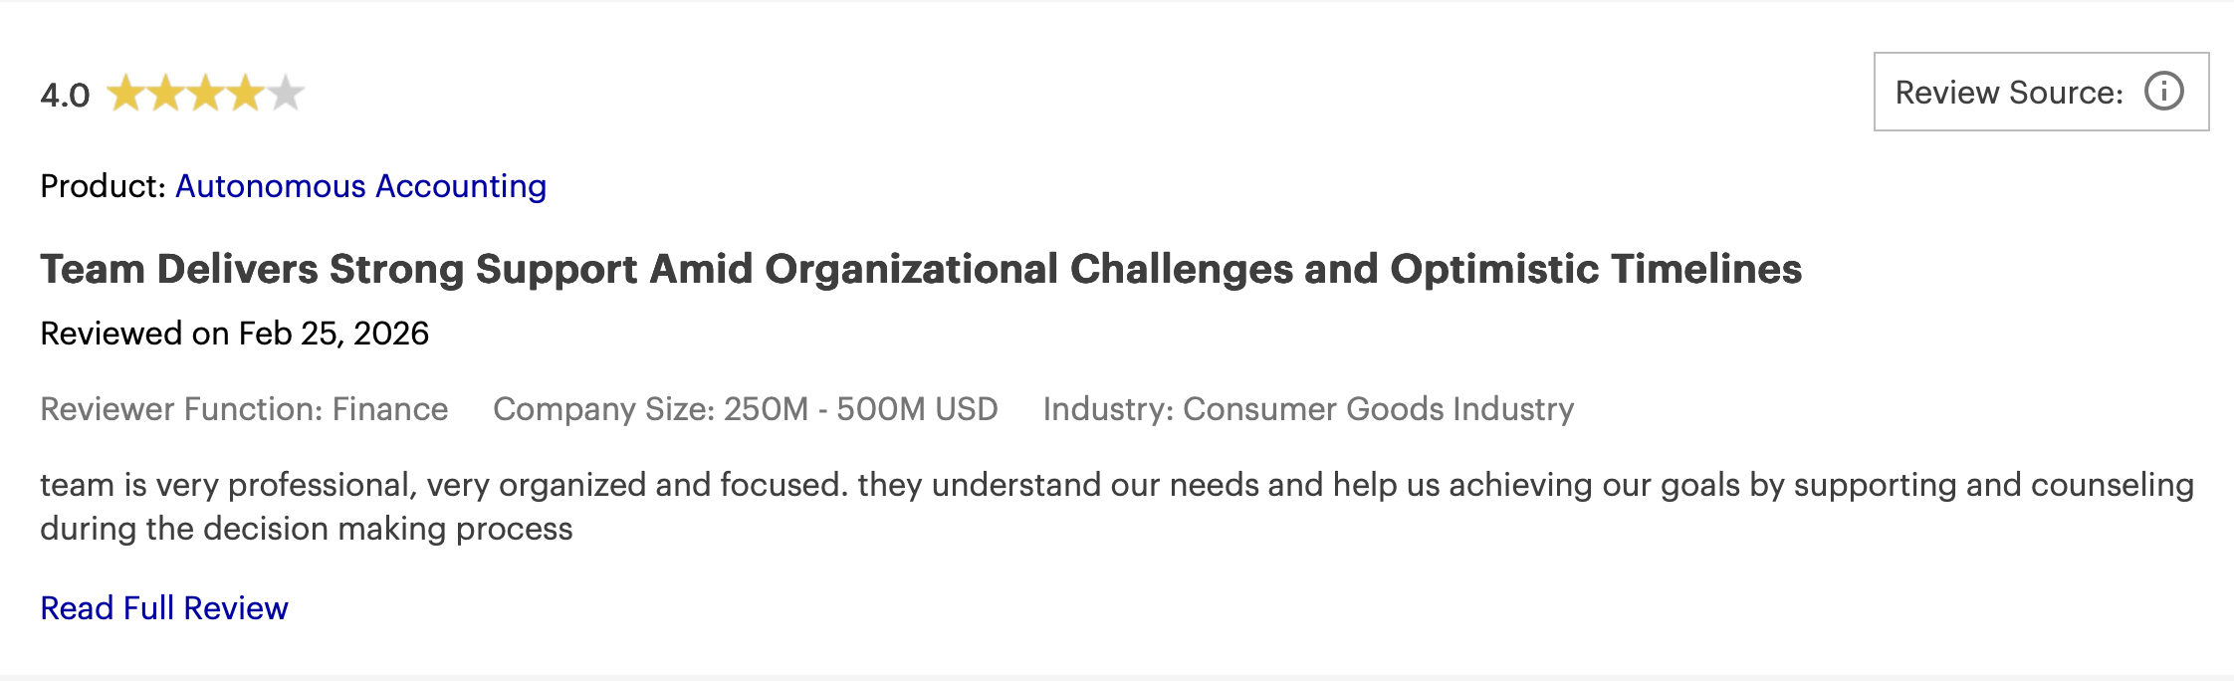This screenshot has height=681, width=2234.
Task: Select the gray fifth rating star
Action: pos(285,93)
